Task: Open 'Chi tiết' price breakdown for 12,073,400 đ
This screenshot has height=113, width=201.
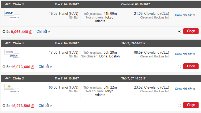Action: click(x=45, y=67)
